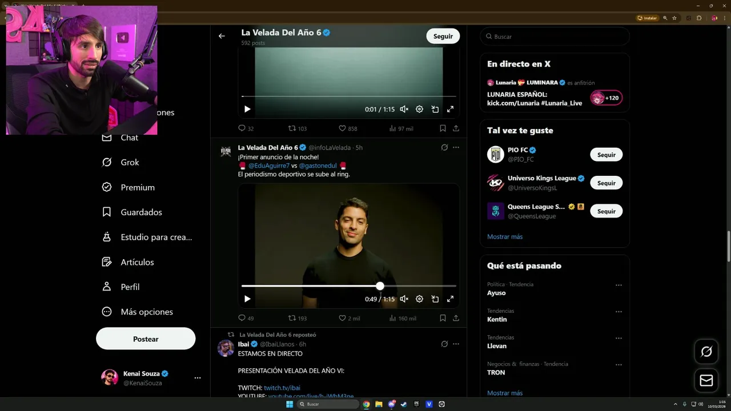Open Más opciones in the sidebar
This screenshot has width=731, height=411.
click(x=137, y=312)
